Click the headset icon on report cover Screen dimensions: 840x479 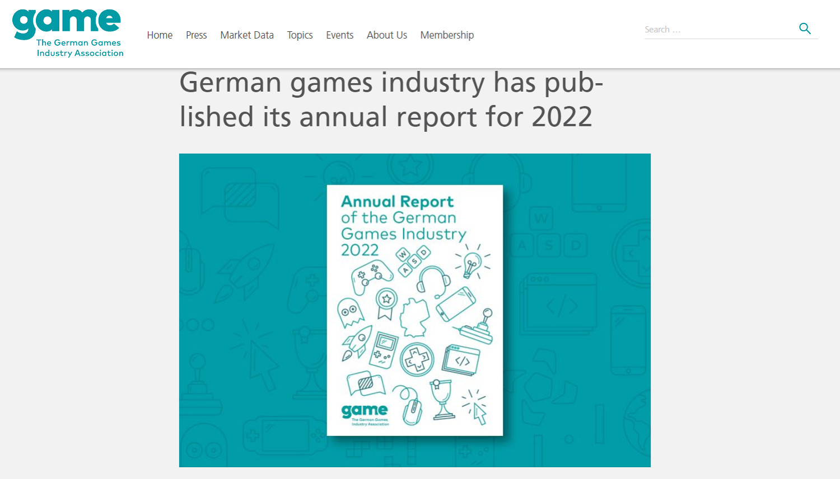point(433,281)
